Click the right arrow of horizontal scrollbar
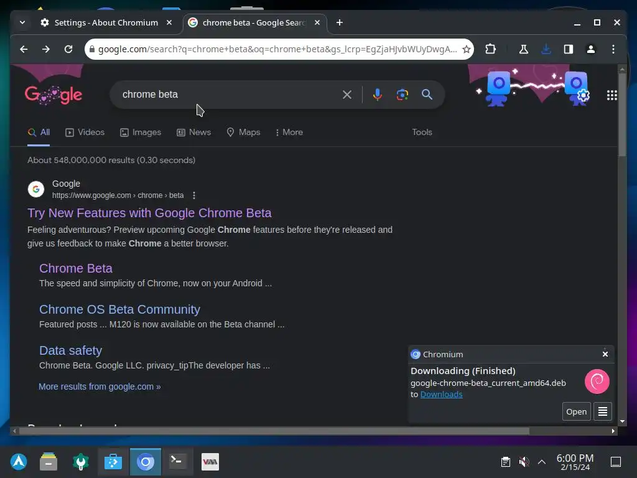 pyautogui.click(x=613, y=431)
